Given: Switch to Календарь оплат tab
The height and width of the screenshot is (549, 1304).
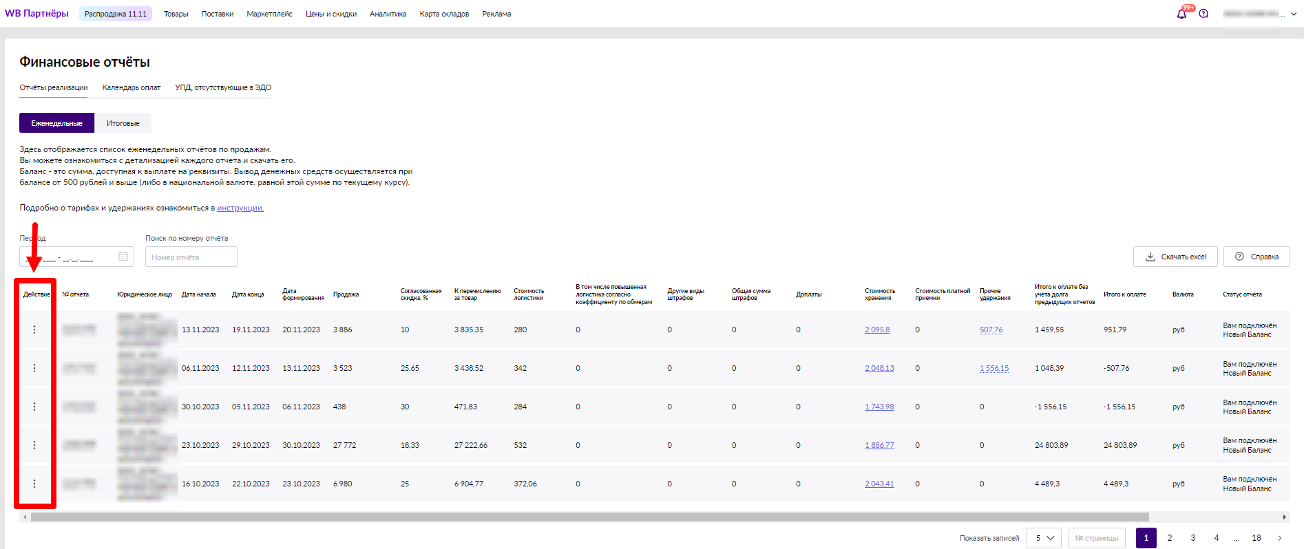Looking at the screenshot, I should point(132,87).
